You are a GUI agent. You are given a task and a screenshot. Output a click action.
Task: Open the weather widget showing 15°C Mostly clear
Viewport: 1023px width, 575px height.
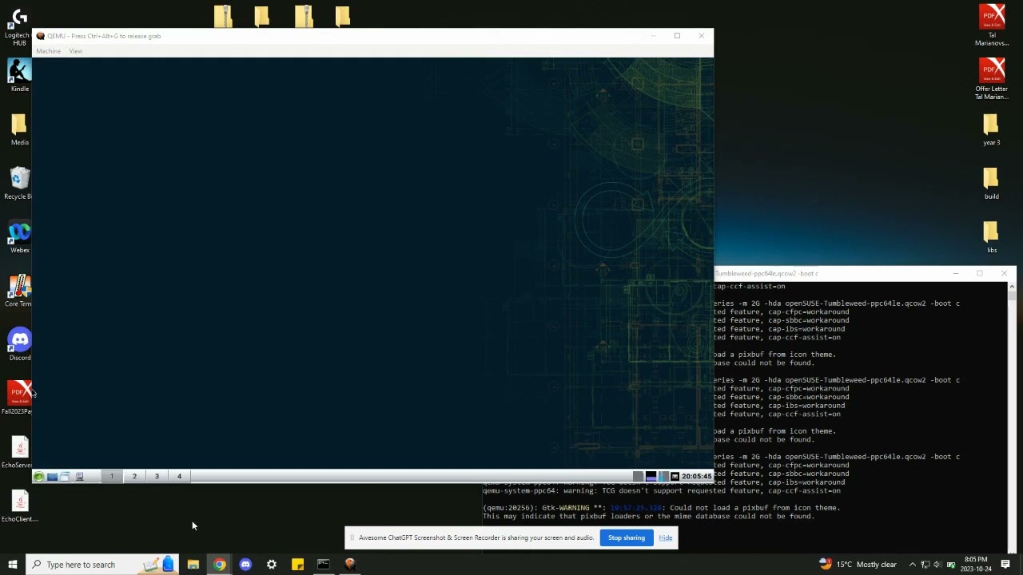(x=858, y=565)
